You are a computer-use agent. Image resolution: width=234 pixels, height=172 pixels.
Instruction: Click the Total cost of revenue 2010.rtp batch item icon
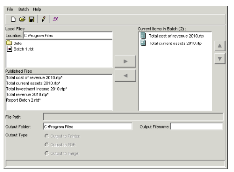(143, 36)
